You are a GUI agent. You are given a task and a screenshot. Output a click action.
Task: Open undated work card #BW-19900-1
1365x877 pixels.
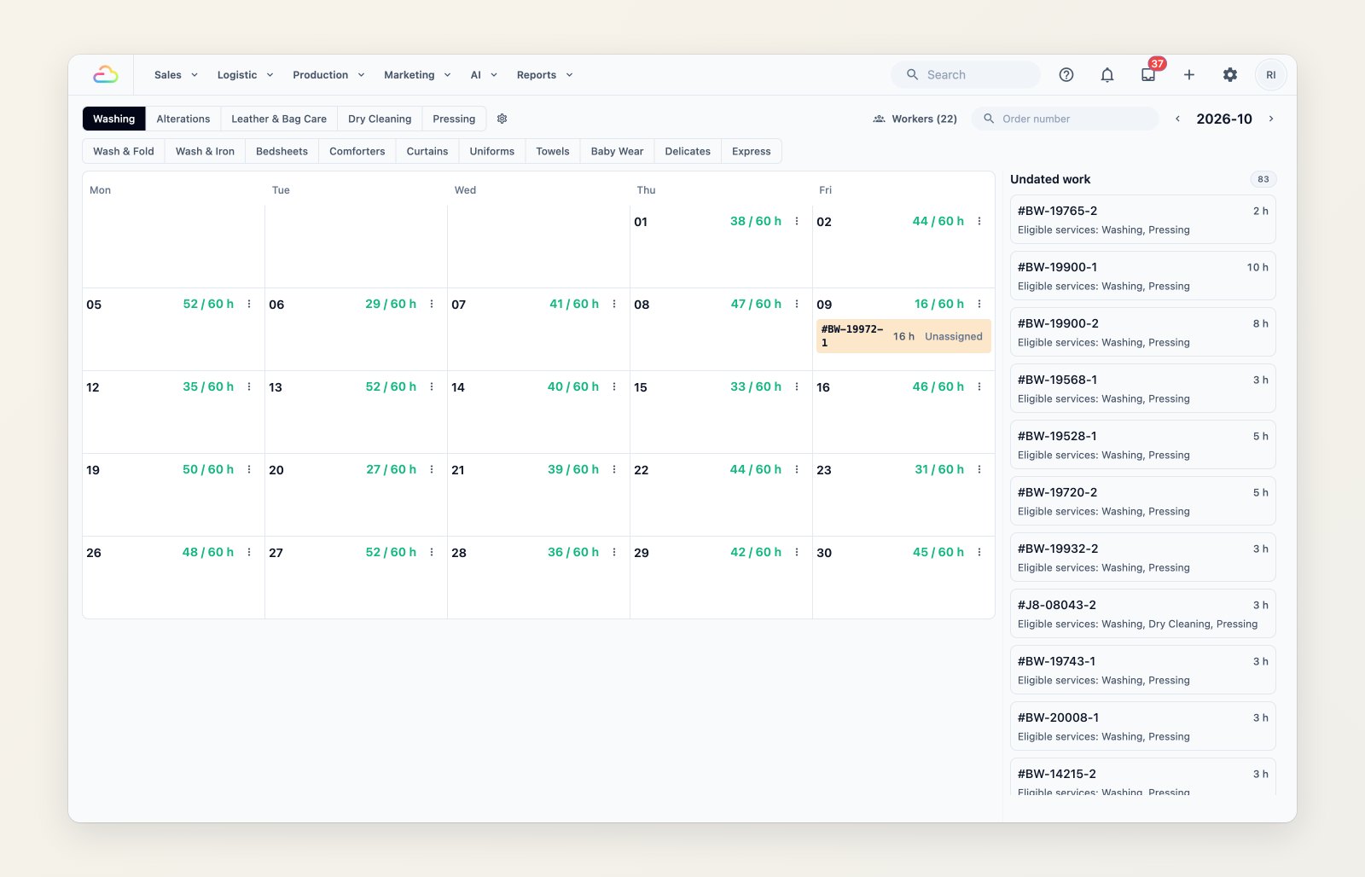(1143, 276)
